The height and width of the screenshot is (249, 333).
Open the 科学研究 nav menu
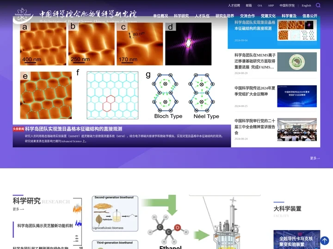(181, 16)
